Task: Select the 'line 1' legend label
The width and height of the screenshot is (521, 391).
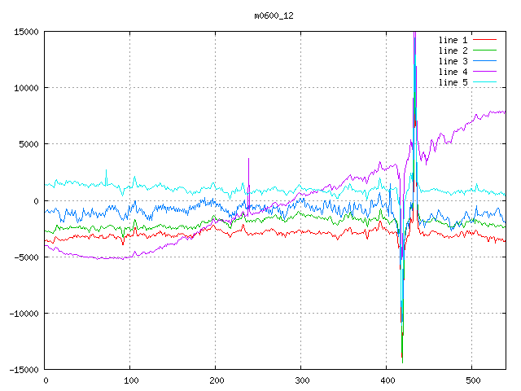Action: pyautogui.click(x=453, y=40)
